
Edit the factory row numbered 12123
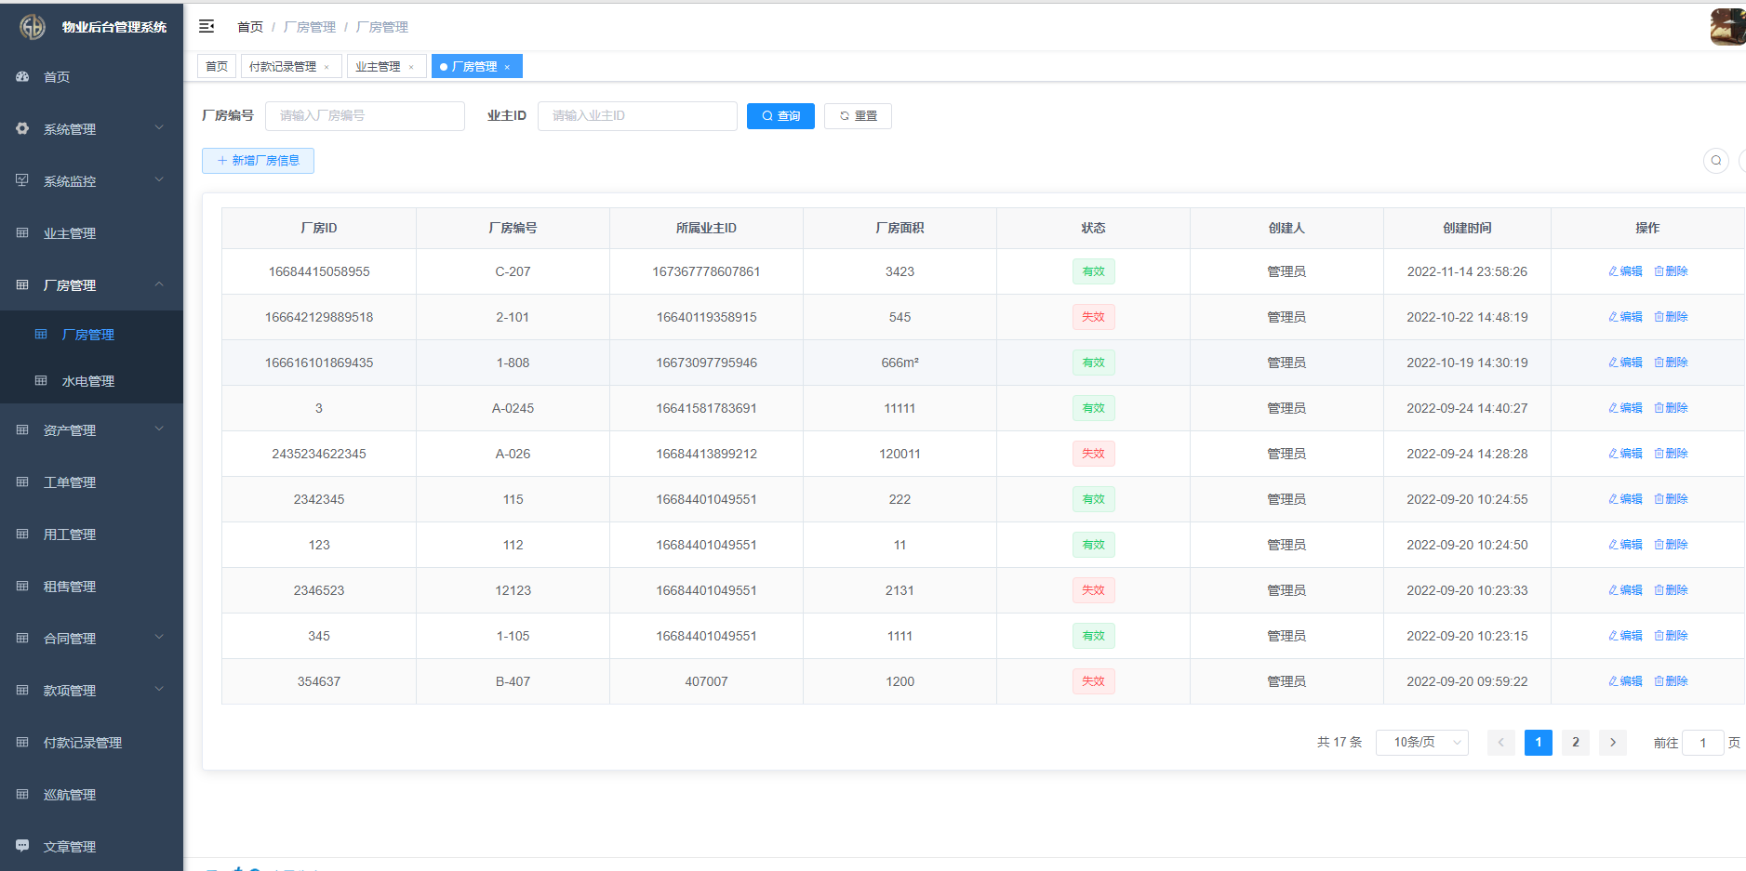click(x=1625, y=590)
